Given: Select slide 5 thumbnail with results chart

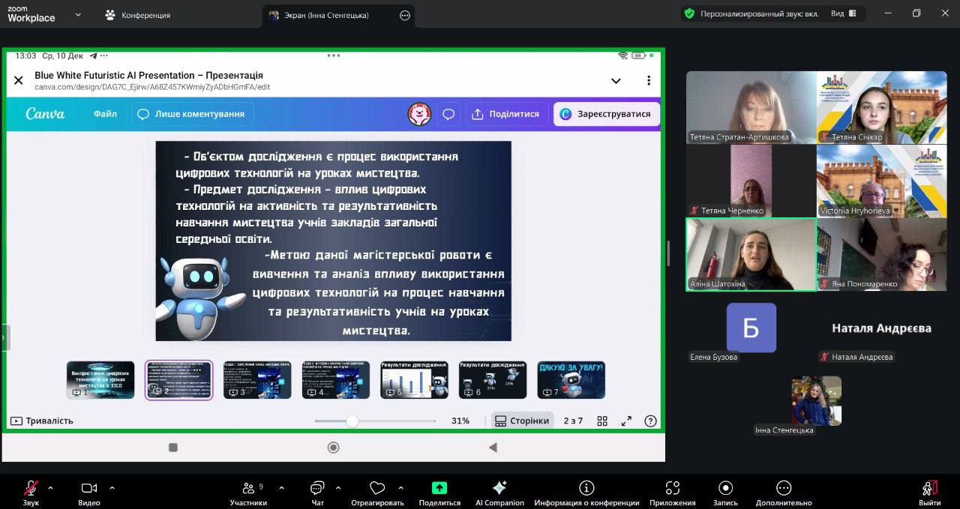Looking at the screenshot, I should pyautogui.click(x=414, y=379).
